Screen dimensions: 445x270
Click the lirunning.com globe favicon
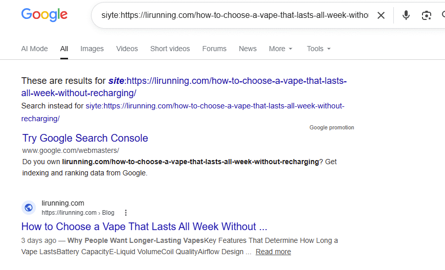point(29,208)
